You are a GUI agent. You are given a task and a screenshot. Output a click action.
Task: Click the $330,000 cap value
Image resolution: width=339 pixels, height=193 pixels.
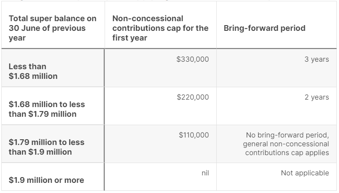(192, 59)
